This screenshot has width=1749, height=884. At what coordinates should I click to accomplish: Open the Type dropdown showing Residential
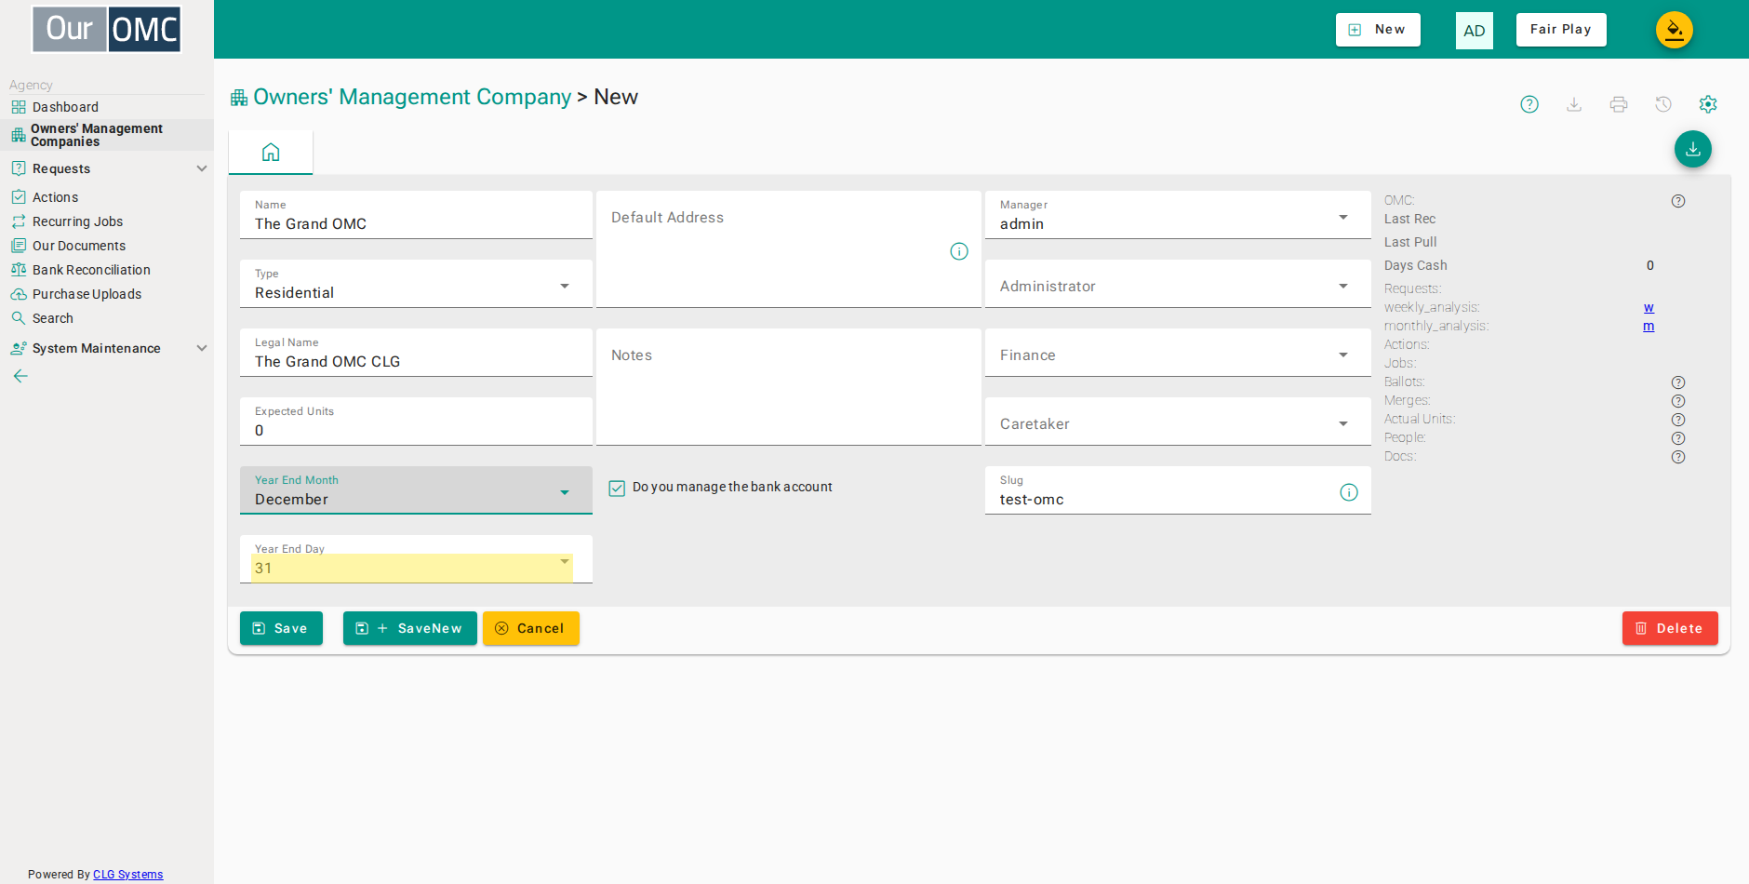tap(416, 284)
